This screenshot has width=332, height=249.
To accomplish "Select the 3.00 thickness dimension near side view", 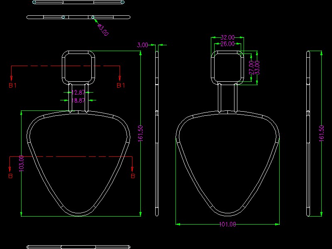I will coord(142,45).
